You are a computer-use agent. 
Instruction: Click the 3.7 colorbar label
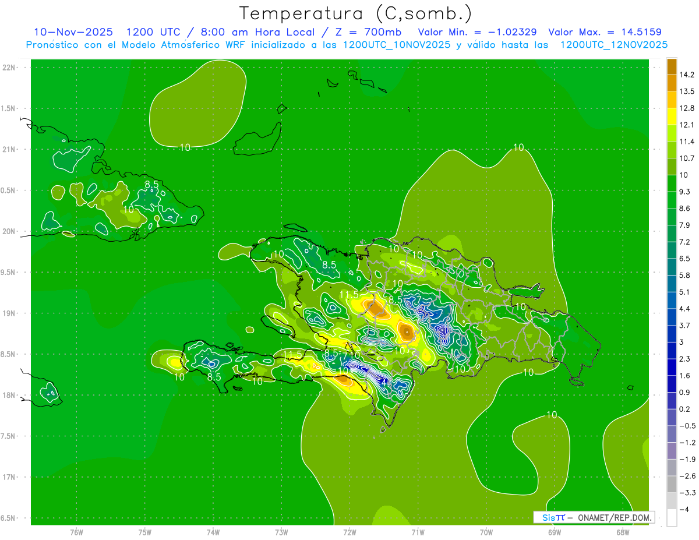point(684,326)
